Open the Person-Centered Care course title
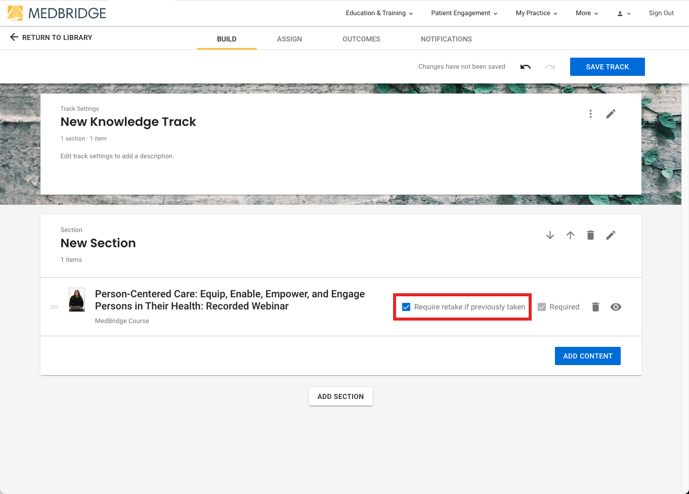This screenshot has height=494, width=689. [230, 300]
